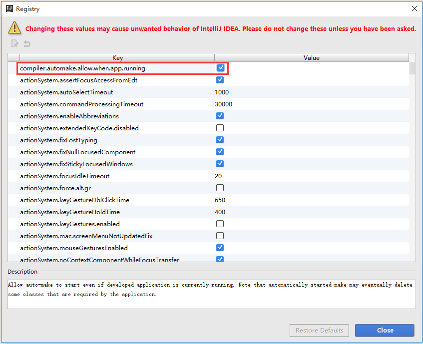Click the Revert to default arrow icon
The height and width of the screenshot is (344, 423).
pos(27,43)
